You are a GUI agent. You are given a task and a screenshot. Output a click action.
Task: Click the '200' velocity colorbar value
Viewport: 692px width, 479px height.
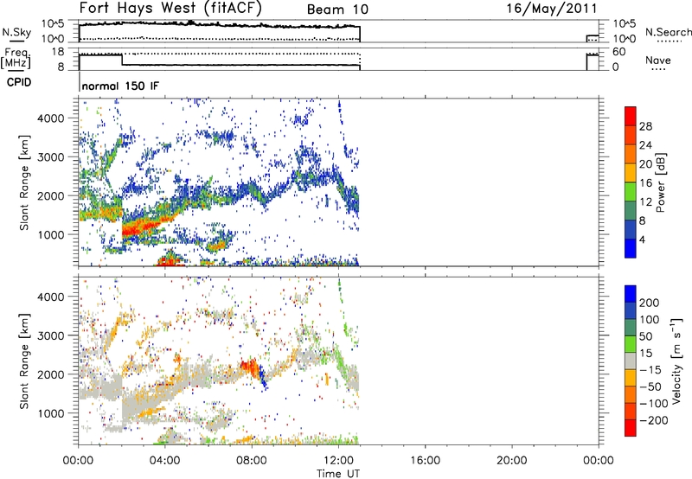click(x=650, y=303)
